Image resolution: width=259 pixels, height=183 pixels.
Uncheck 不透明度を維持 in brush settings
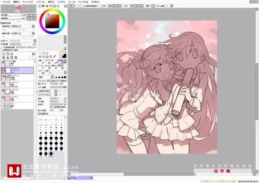51,107
